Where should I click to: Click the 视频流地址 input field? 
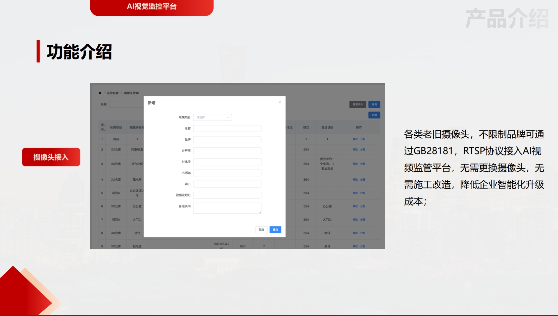pos(227,195)
